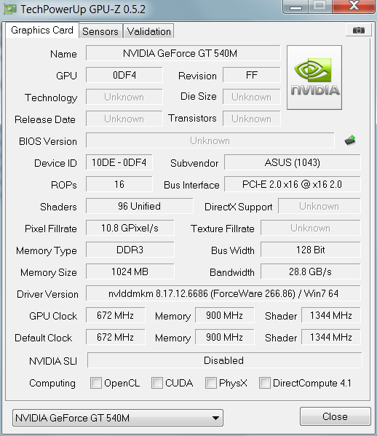Click the Memory Size field 1024 MB
The height and width of the screenshot is (436, 377).
130,271
